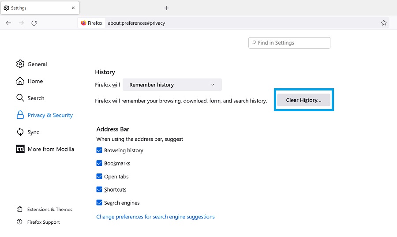Click the Sync arrows icon

[20, 132]
